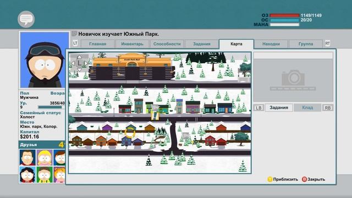Screen dimensions: 352x198
Task: Click the blue ОС bar
Action: 284,20
